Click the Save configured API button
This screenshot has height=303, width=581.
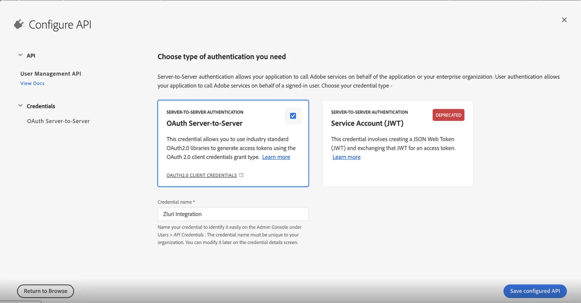tap(535, 291)
